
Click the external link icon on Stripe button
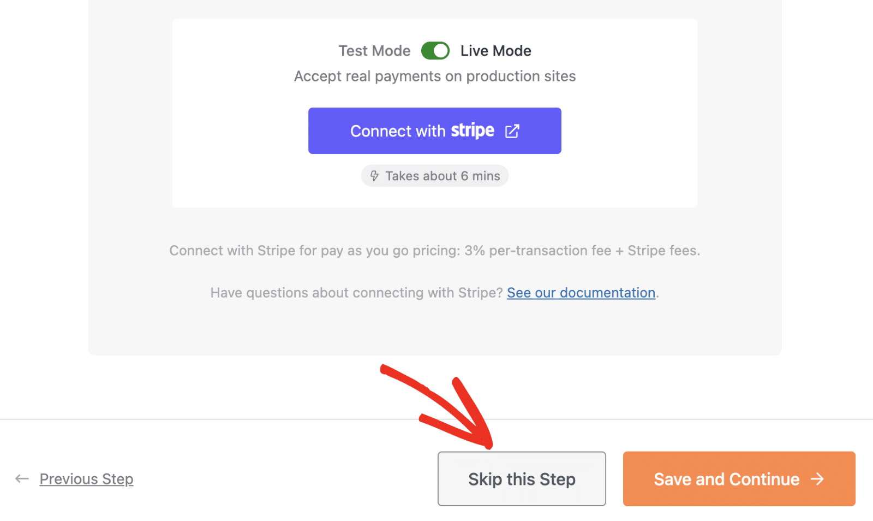(x=512, y=131)
